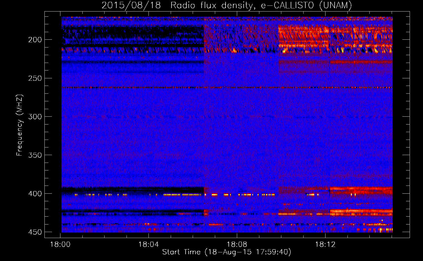Click the 250 frequency tick label

(x=35, y=78)
